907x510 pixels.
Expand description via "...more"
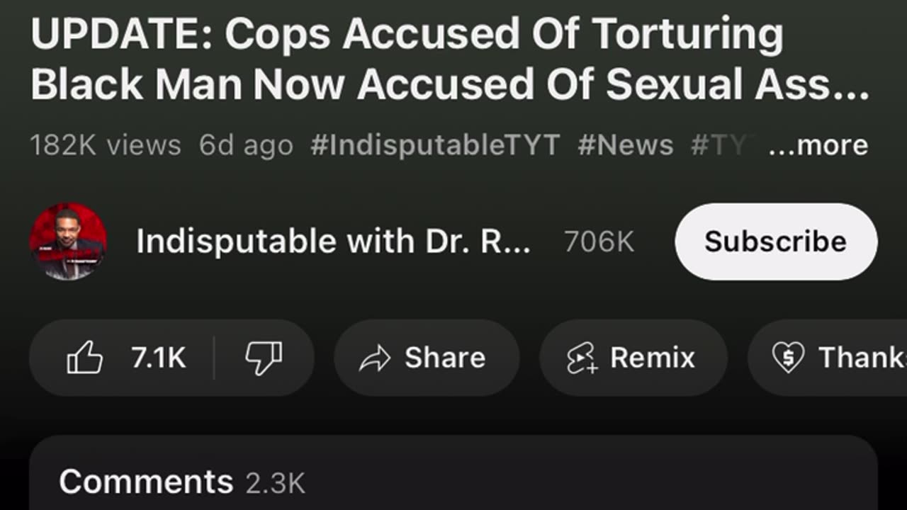tap(818, 145)
